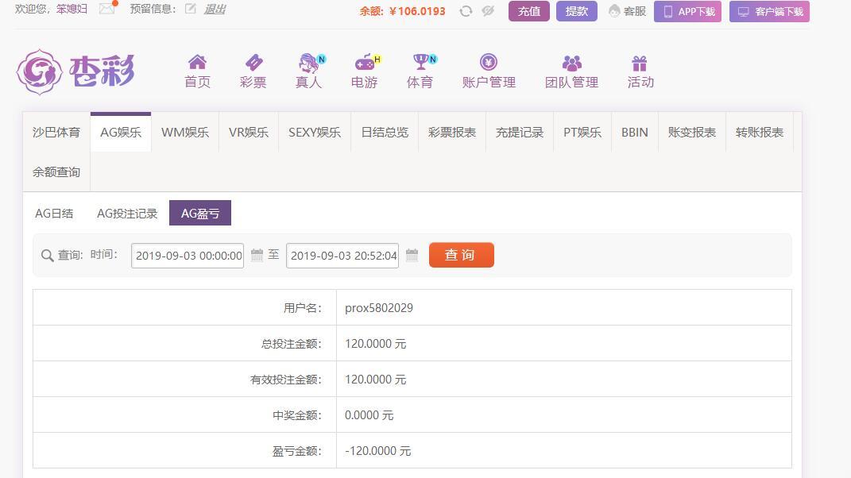
Task: Open the 余额查询 tab
Action: 56,172
